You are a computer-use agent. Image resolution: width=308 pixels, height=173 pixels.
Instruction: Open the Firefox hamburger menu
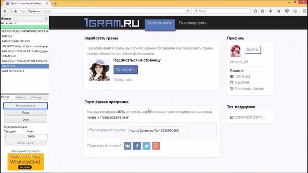point(304,11)
